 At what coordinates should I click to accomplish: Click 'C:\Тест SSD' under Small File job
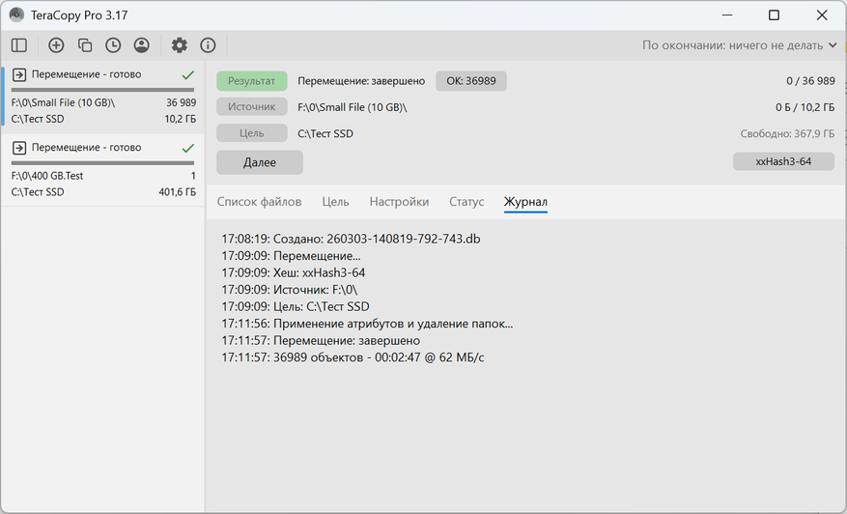(x=38, y=119)
